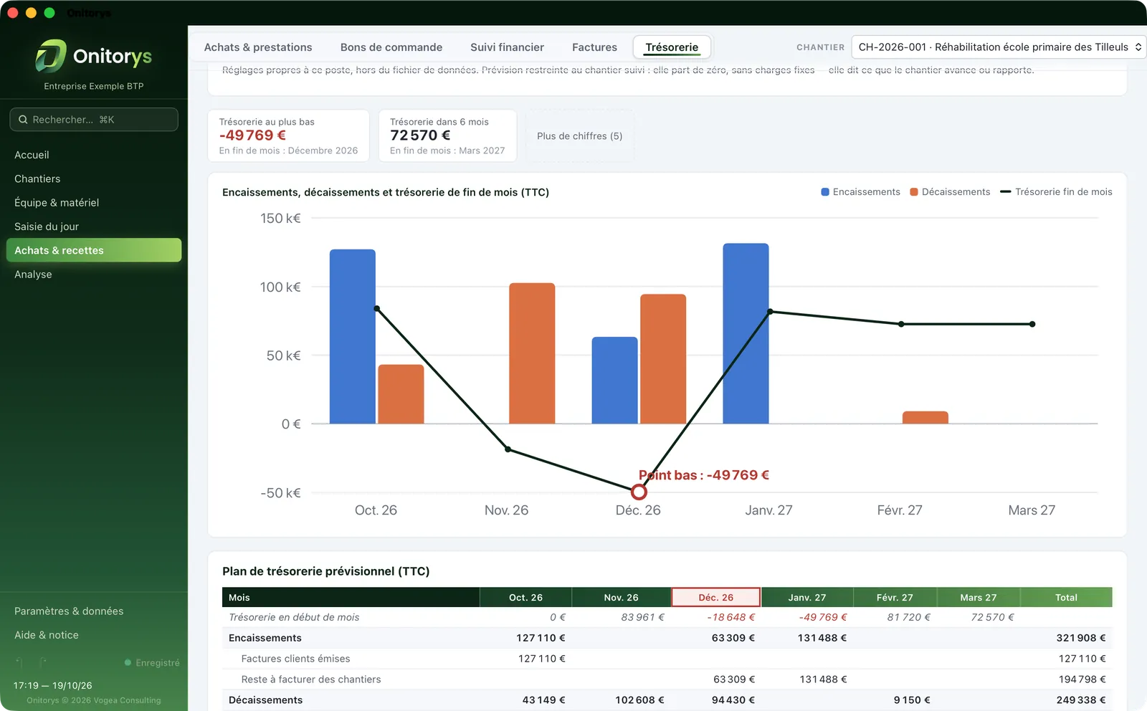This screenshot has height=711, width=1147.
Task: Switch to the Suivi financier tab
Action: pyautogui.click(x=507, y=47)
